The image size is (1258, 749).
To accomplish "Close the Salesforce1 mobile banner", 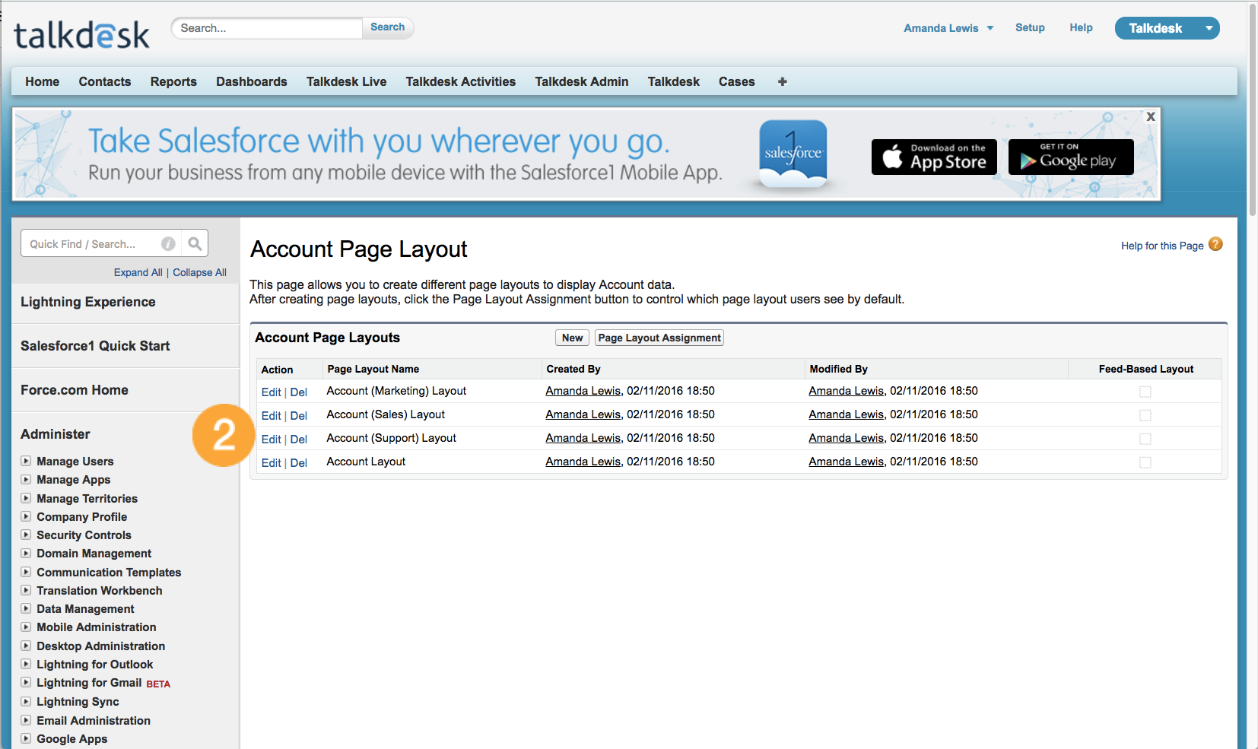I will 1151,116.
